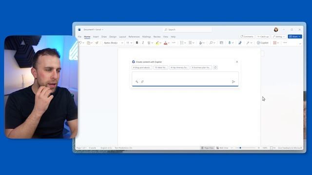Switch to Page View in status bar
The width and height of the screenshot is (312, 175).
(x=207, y=148)
